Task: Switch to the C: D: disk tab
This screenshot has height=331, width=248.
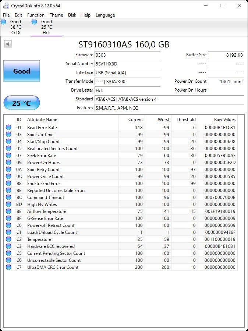Action: tap(15, 27)
